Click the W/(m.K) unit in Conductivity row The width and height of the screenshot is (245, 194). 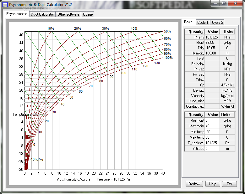point(227,106)
